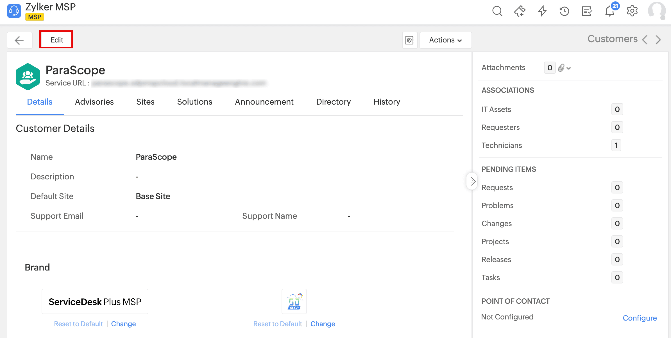671x338 pixels.
Task: Open the settings gear icon
Action: point(632,11)
